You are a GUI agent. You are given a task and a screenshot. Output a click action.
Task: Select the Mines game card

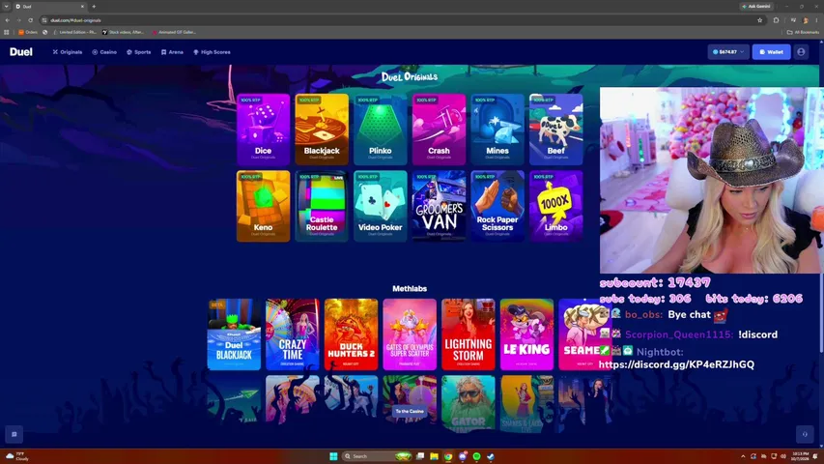(497, 130)
